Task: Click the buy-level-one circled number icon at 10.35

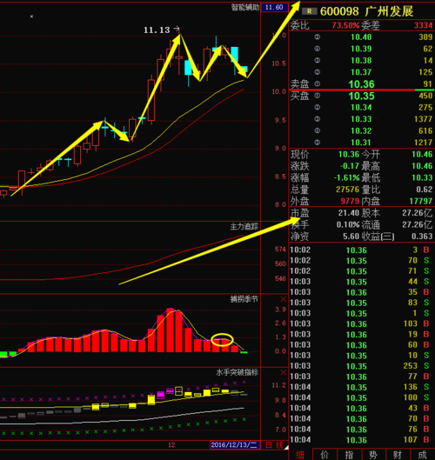Action: point(318,96)
